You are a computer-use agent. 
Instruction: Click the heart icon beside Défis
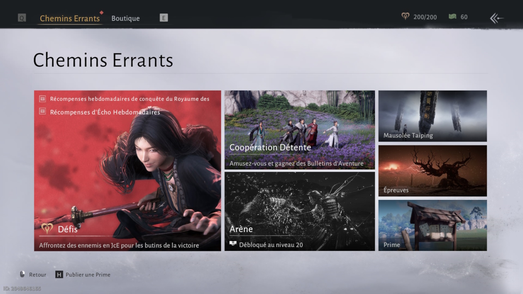coord(47,228)
